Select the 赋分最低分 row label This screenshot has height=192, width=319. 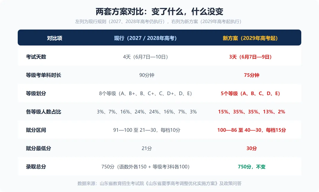click(x=38, y=148)
